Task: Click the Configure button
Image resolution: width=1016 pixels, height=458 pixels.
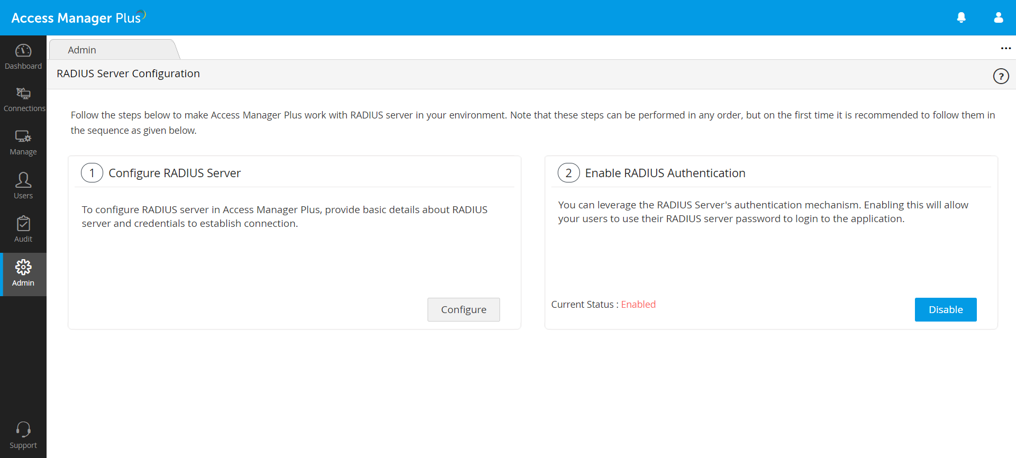Action: (x=464, y=309)
